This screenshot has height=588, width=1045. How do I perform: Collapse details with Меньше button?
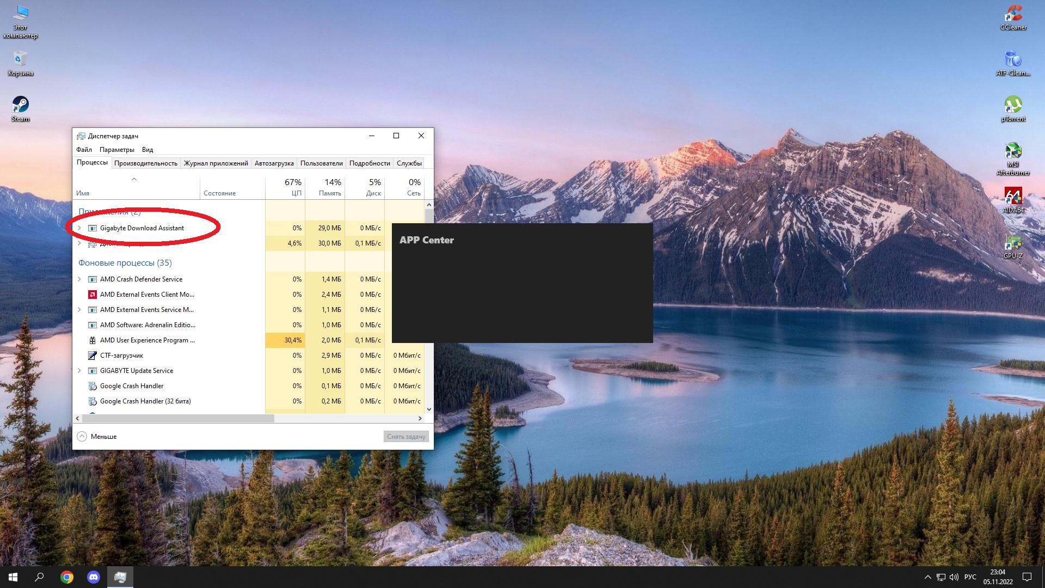97,437
